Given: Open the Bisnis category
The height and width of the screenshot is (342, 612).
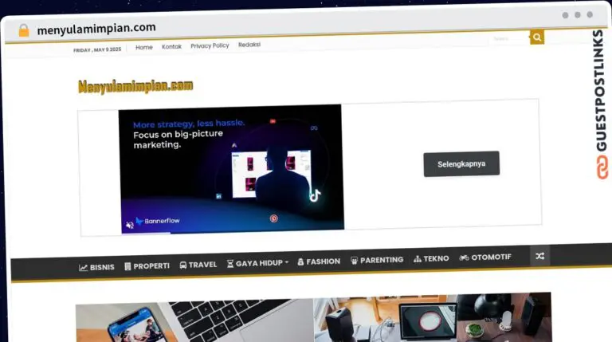Looking at the screenshot, I should point(96,267).
